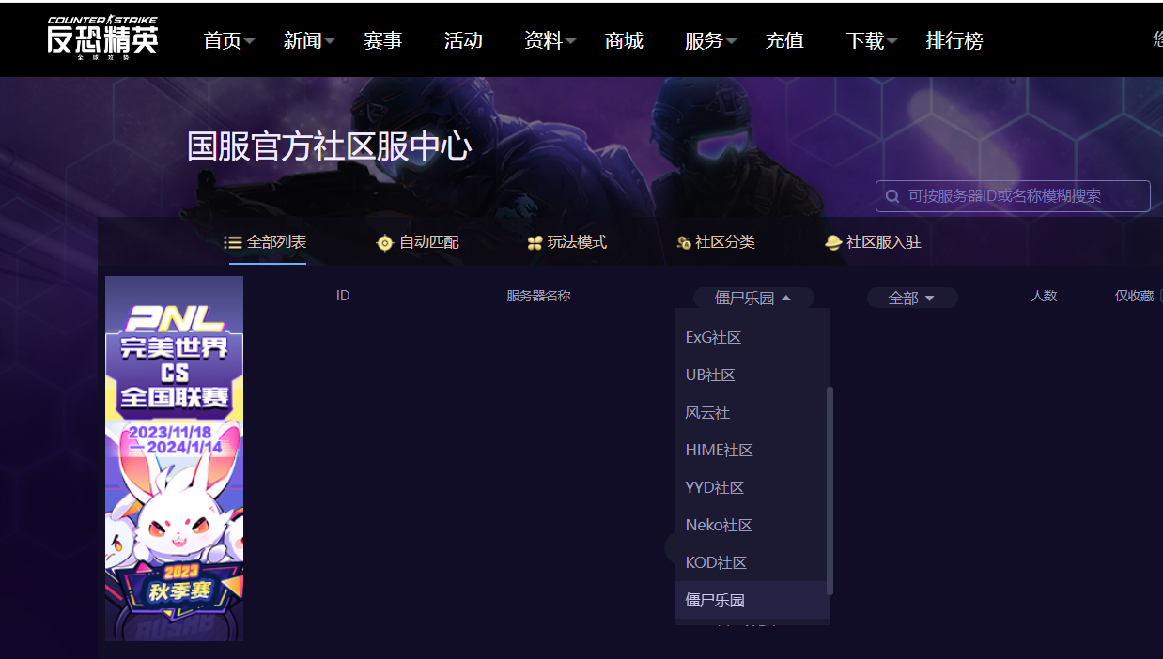Select 风云社 community option
The height and width of the screenshot is (659, 1163).
tap(751, 412)
